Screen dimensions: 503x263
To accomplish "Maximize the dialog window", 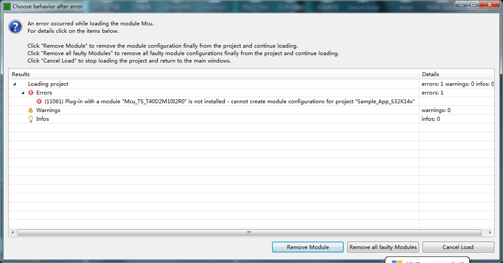I will tap(473, 4).
